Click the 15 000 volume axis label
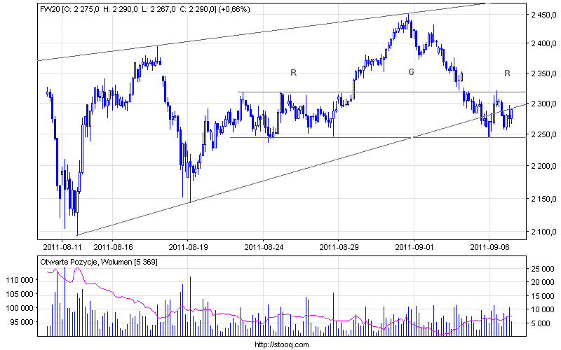Image resolution: width=561 pixels, height=350 pixels. click(x=543, y=296)
